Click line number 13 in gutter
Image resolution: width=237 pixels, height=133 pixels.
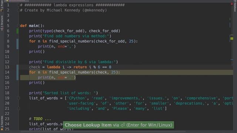tap(7, 67)
